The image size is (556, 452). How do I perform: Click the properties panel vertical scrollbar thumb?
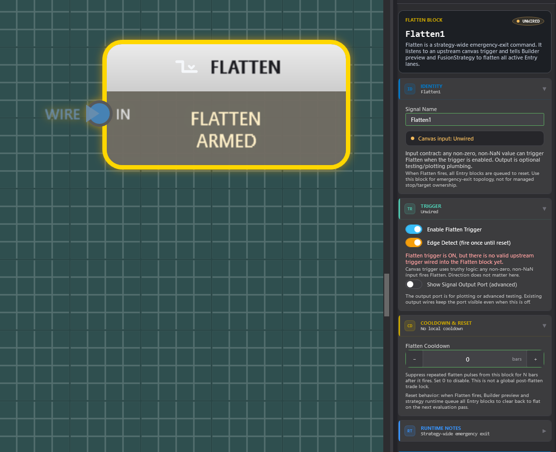click(x=387, y=295)
